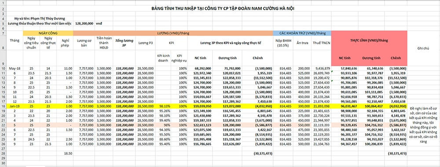Click the cell with value 68,292,000

tap(200, 68)
